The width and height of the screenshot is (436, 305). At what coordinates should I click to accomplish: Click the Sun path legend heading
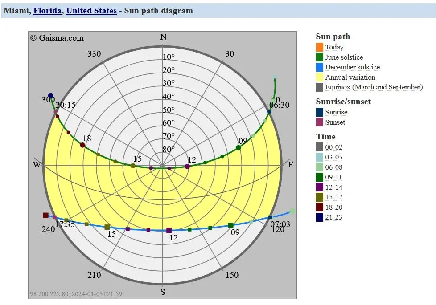click(x=333, y=37)
